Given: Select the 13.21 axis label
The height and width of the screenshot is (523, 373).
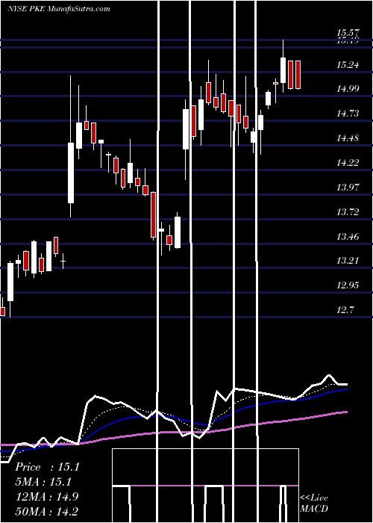Looking at the screenshot, I should tap(348, 261).
